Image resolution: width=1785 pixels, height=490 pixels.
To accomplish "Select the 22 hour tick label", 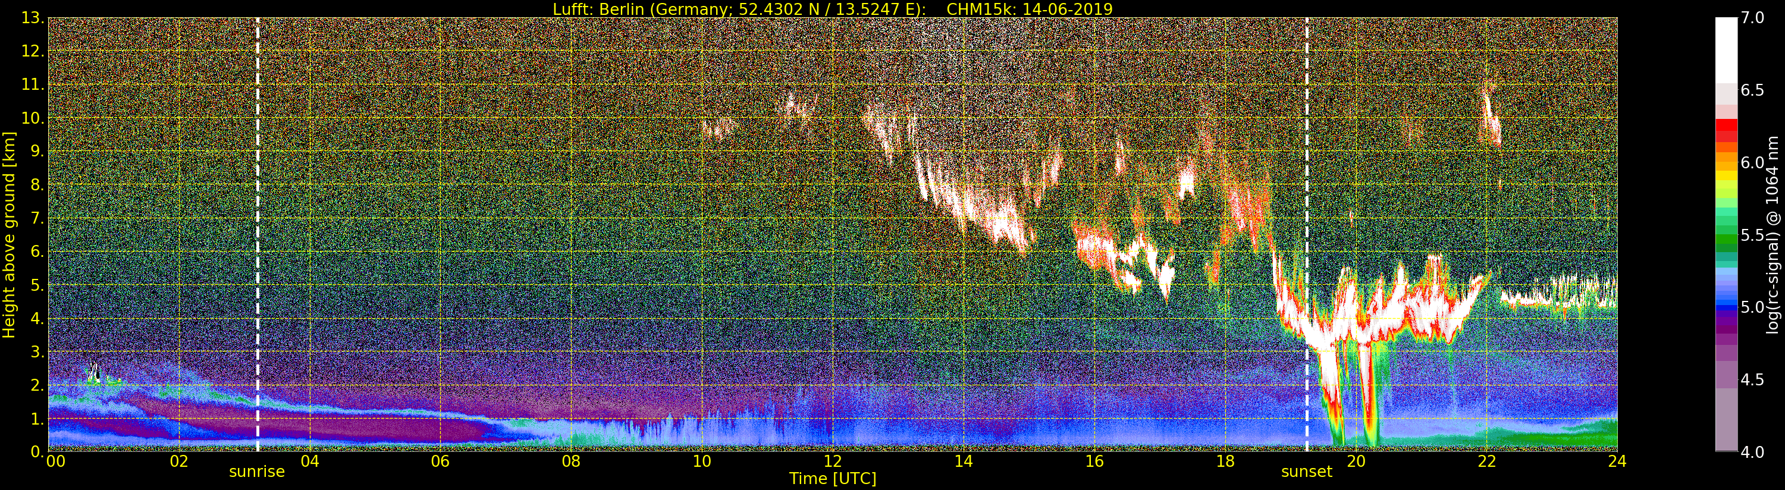I will [1486, 460].
